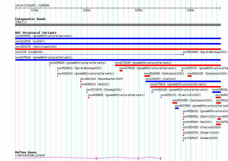Open variant label nsv3530353 (Chaisson2019)
Screen dimensions: 228x161
click(202, 127)
